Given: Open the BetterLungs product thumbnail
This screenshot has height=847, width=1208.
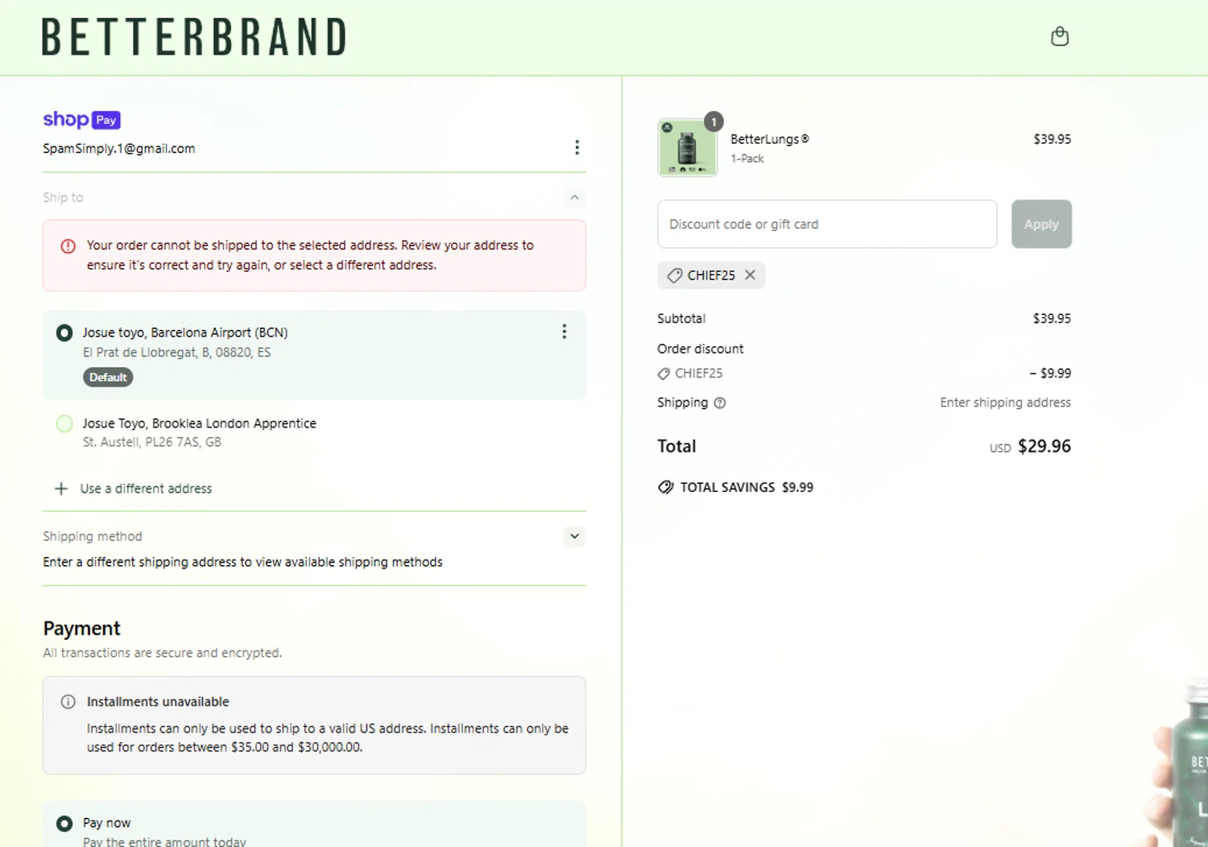Looking at the screenshot, I should pyautogui.click(x=687, y=148).
